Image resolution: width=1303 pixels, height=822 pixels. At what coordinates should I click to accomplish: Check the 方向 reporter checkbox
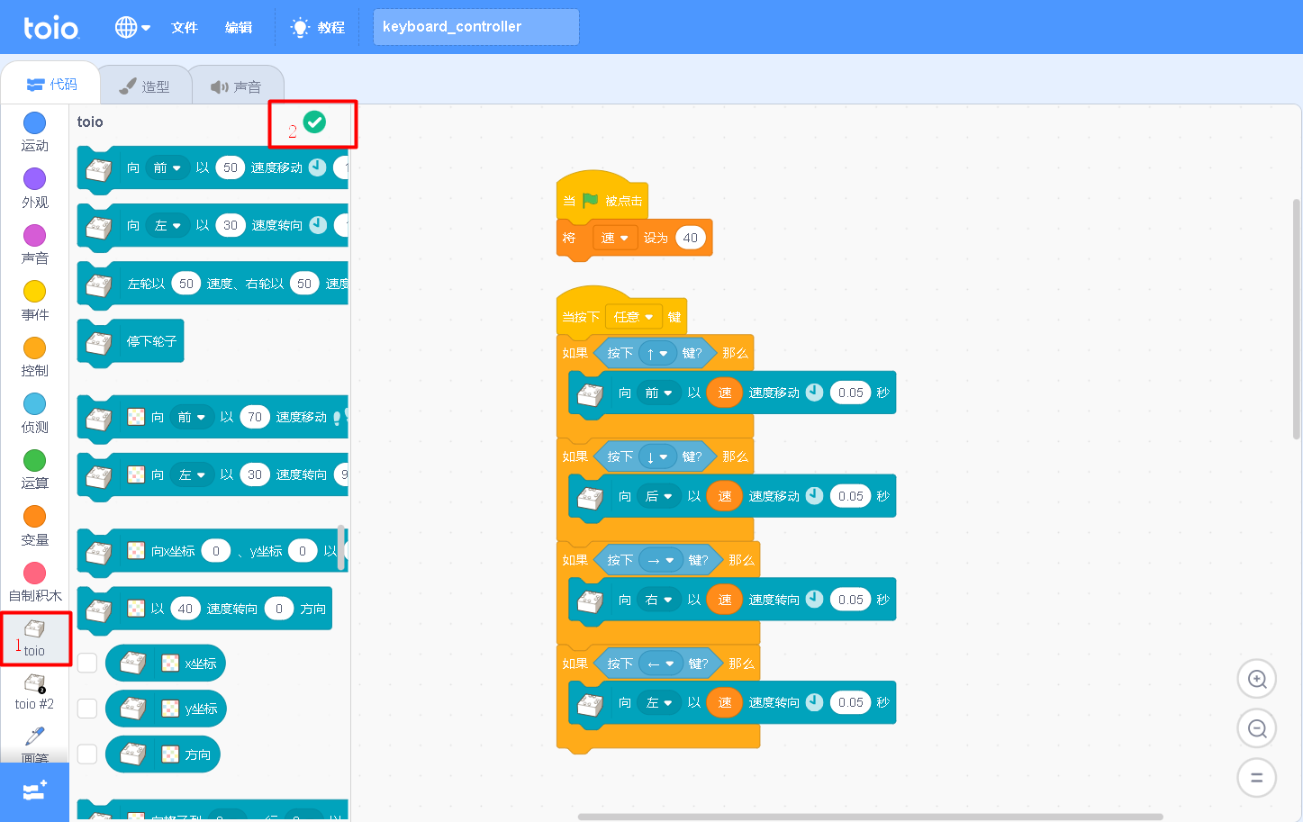click(87, 754)
